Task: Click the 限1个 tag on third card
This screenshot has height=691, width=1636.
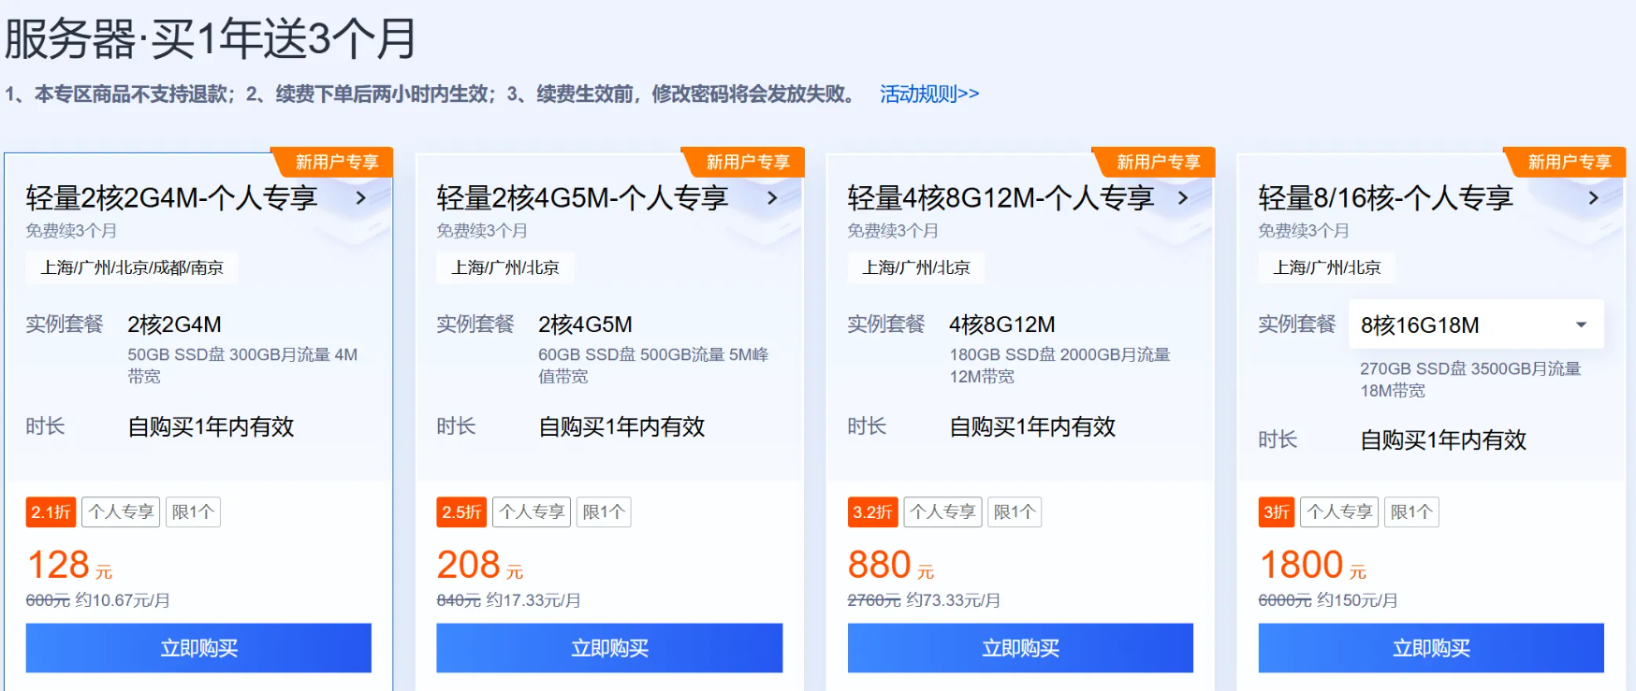Action: (x=1015, y=511)
